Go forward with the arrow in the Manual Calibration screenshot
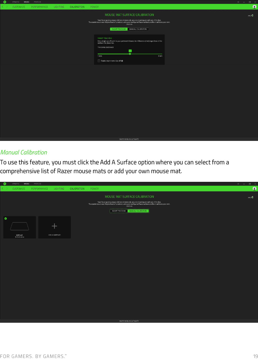Image resolution: width=258 pixels, height=359 pixels. 7,189
